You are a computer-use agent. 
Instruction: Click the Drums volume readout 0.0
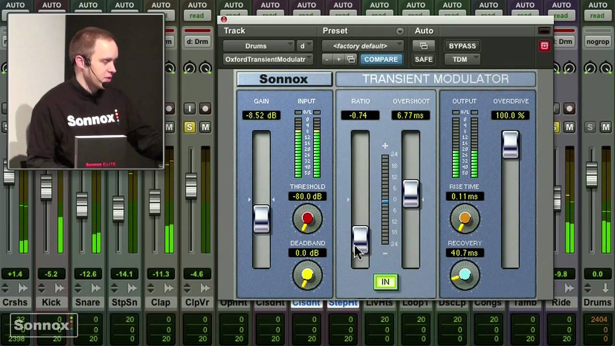(597, 274)
